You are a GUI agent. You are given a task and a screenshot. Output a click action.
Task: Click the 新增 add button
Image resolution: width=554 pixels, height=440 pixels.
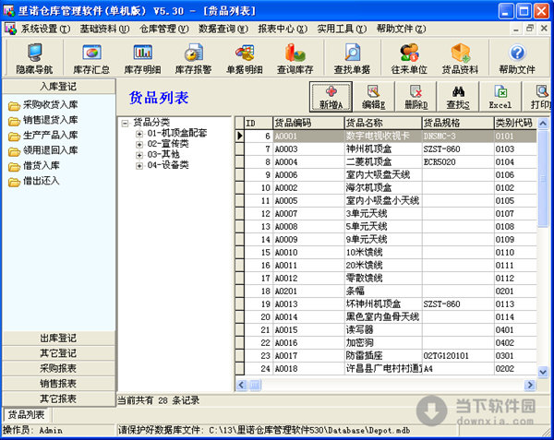pyautogui.click(x=331, y=97)
